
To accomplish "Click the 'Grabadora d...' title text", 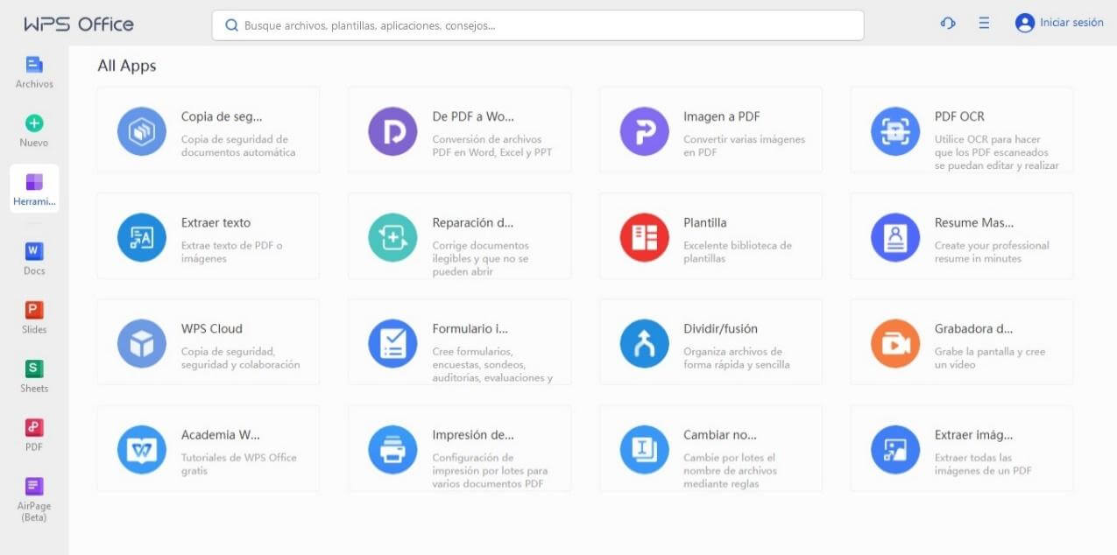I will (x=974, y=328).
